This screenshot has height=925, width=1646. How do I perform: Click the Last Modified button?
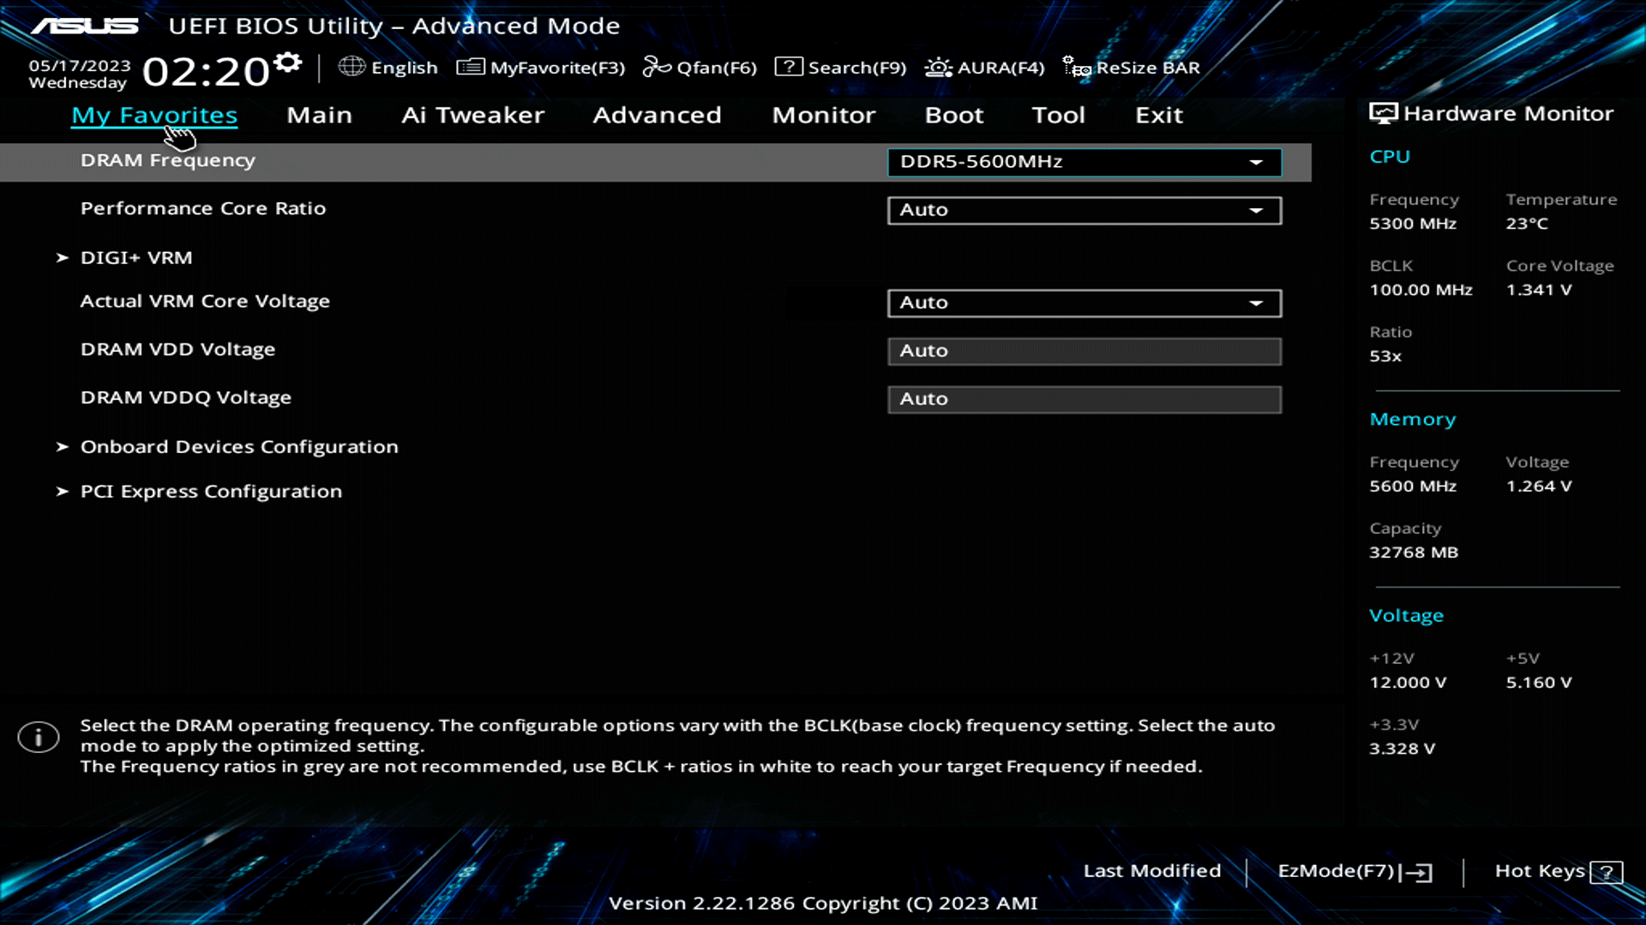coord(1151,871)
